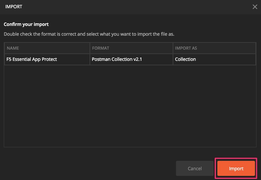
Task: Click the blank space right of Postman Collection v2.1
Action: pyautogui.click(x=157, y=59)
